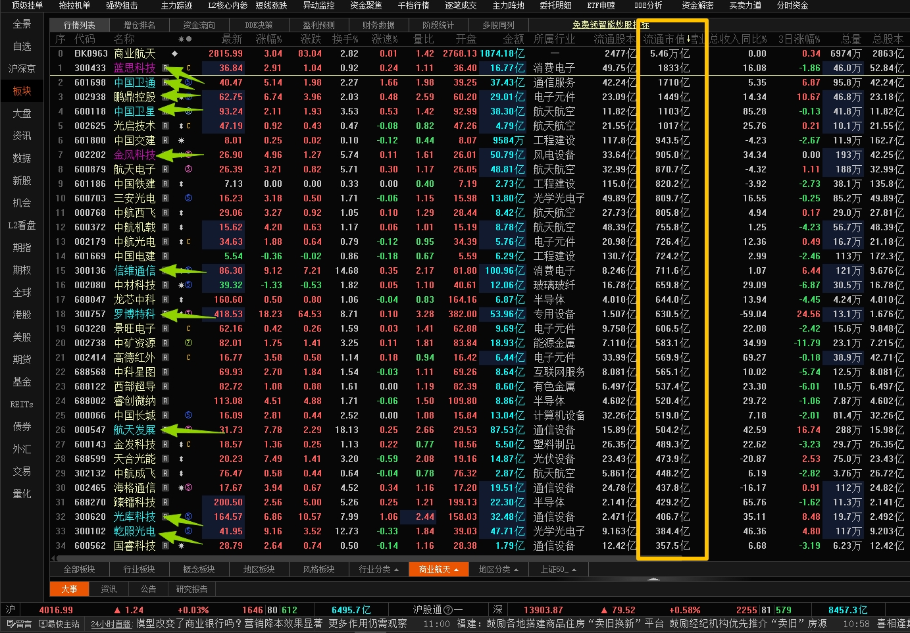Click 免费领智能炒股 promotional link
910x633 pixels.
(x=610, y=25)
